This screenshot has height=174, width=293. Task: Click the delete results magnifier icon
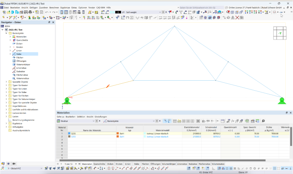tap(228, 12)
